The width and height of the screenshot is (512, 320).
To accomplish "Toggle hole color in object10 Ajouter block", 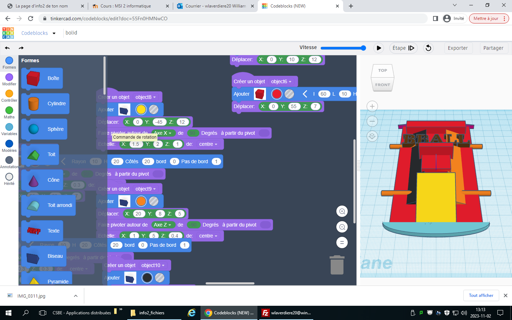I will click(160, 278).
